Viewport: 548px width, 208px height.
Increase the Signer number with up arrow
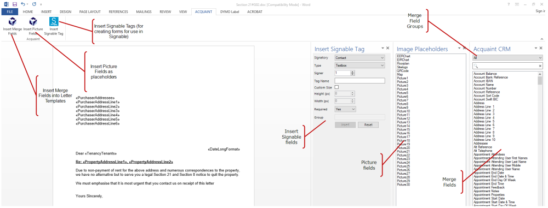(352, 72)
